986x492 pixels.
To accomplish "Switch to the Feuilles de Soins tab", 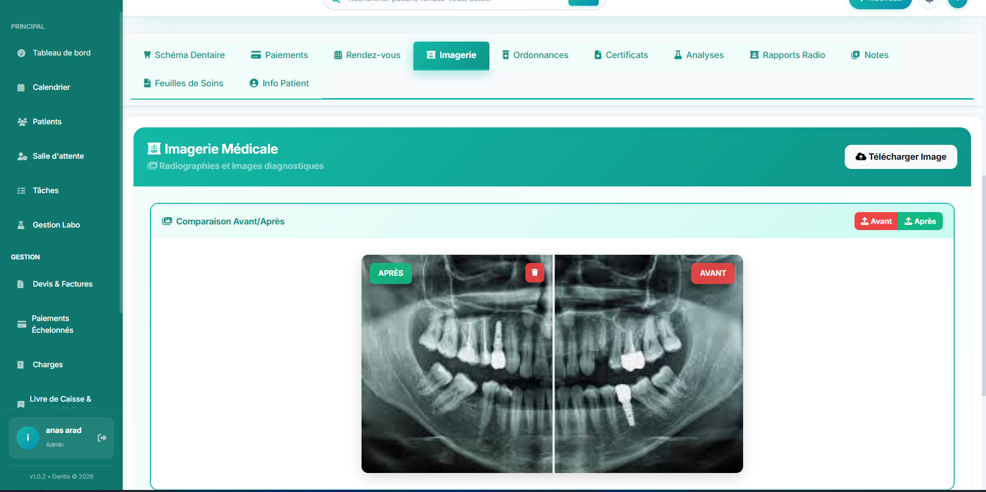I will (x=183, y=83).
